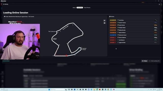Click Dylan Bonner's orange car icon
The height and width of the screenshot is (91, 163).
pos(156,25)
